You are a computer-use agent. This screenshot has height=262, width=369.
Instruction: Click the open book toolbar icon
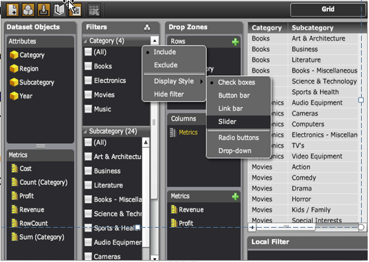(x=60, y=10)
